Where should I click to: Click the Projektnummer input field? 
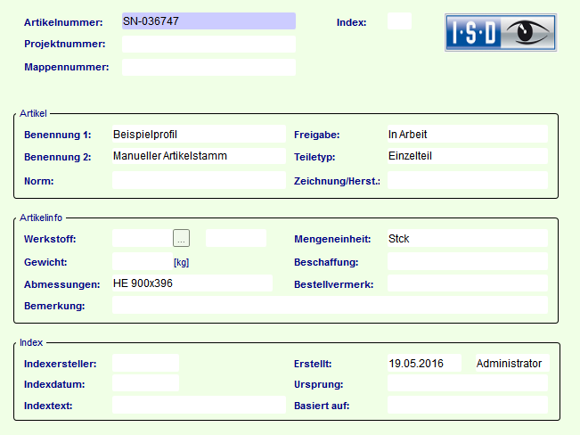point(208,44)
